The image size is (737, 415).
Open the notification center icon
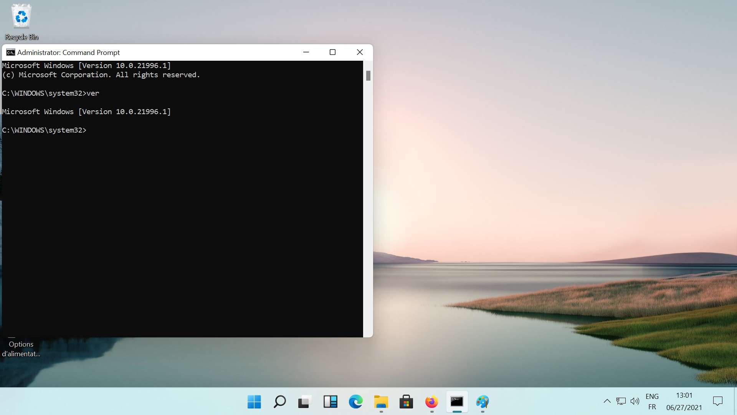tap(717, 401)
